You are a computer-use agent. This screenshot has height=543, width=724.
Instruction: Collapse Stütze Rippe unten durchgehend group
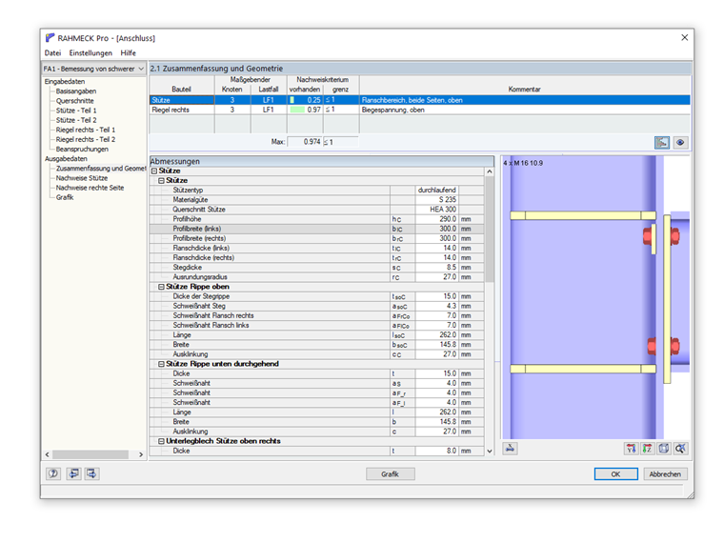click(161, 364)
